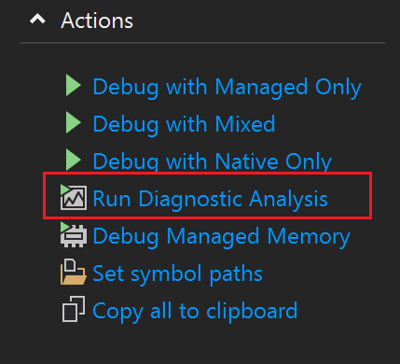
Task: Click the word clipboard in last action
Action: click(x=252, y=312)
